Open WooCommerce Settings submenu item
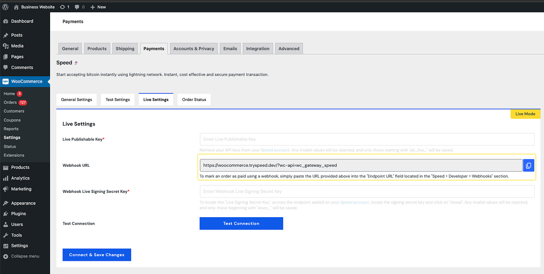The height and width of the screenshot is (274, 544). click(x=12, y=138)
